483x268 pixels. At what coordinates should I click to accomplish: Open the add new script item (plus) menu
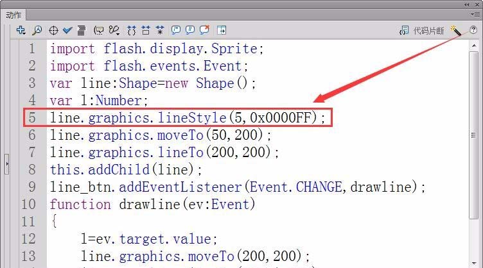21,30
